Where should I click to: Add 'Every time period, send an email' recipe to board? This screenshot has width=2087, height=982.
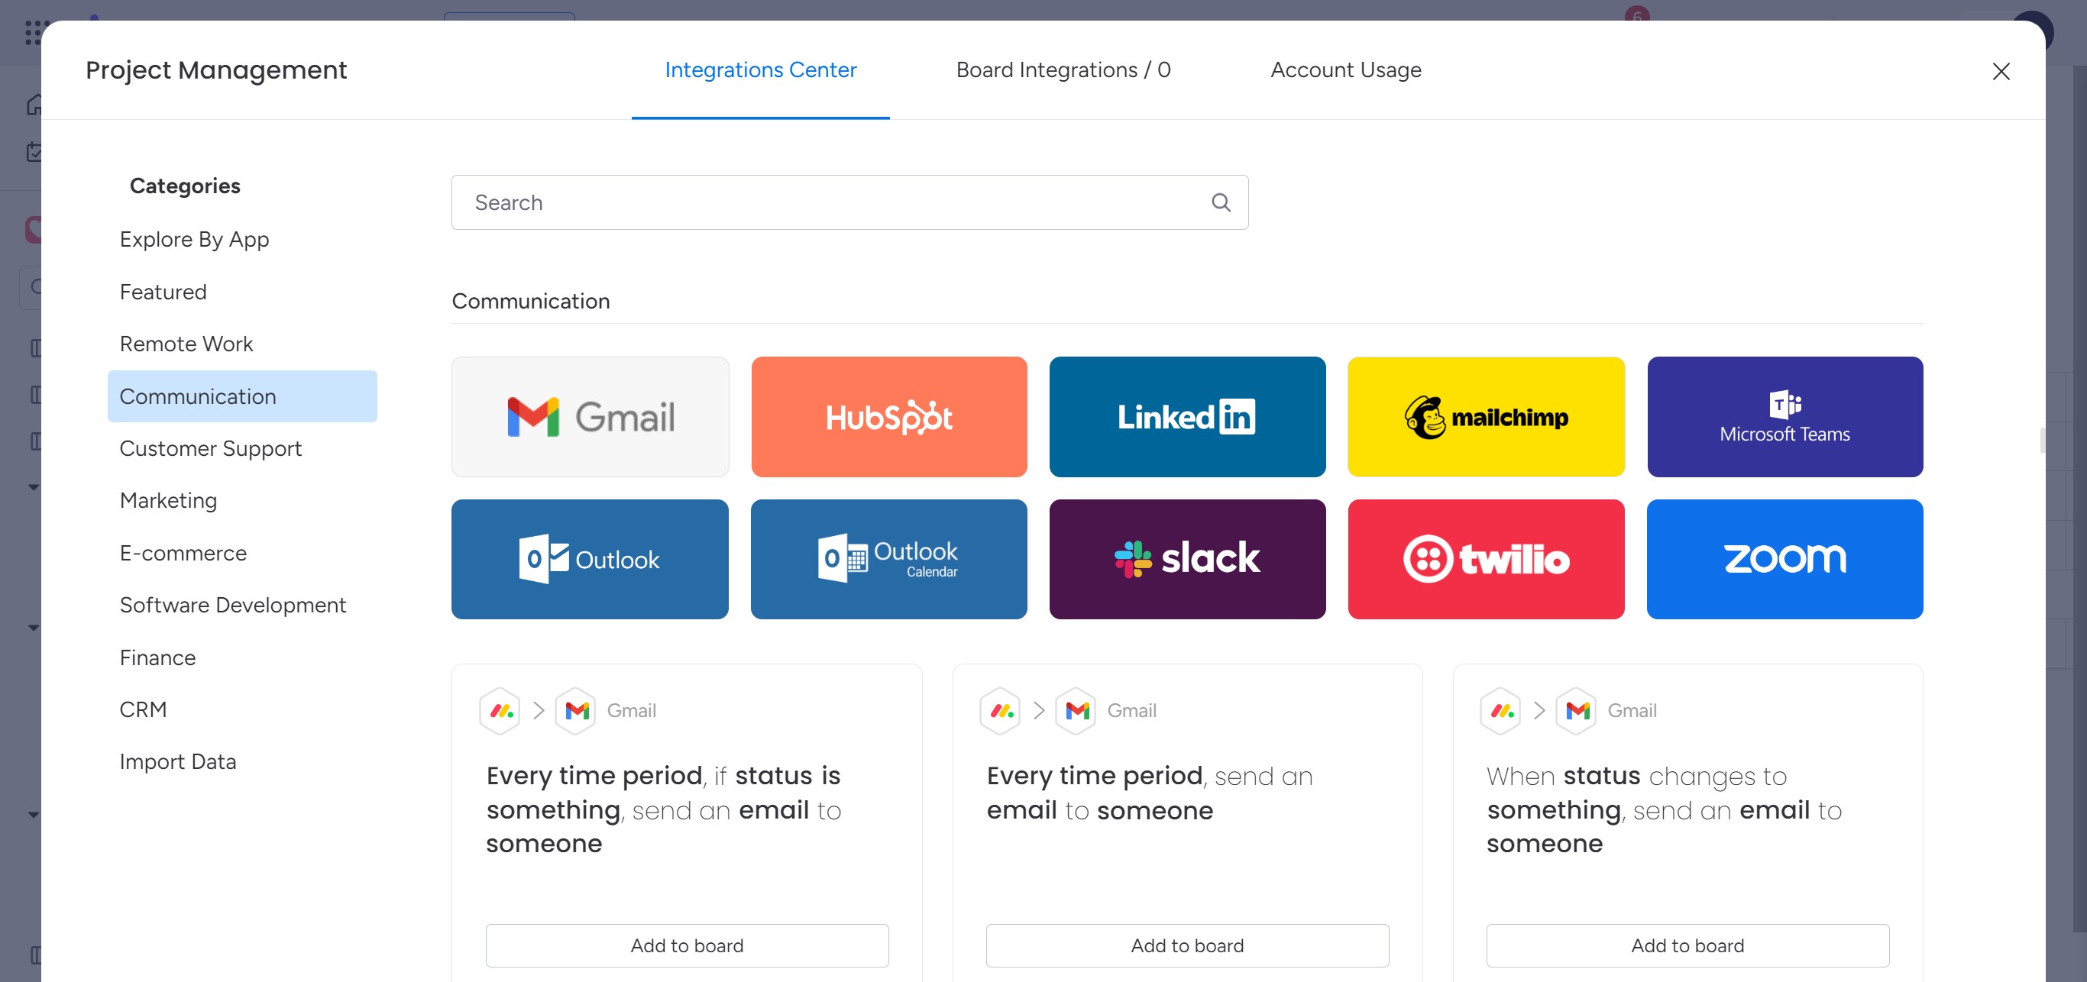point(1187,945)
